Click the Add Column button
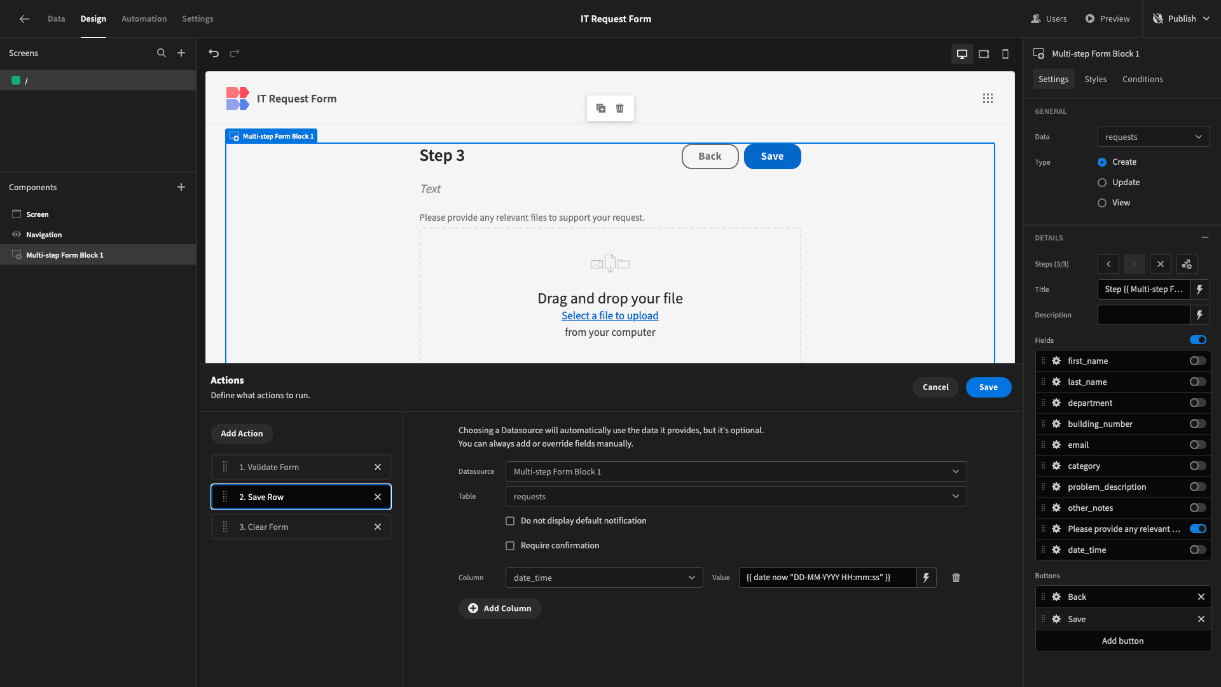Image resolution: width=1221 pixels, height=687 pixels. coord(500,608)
